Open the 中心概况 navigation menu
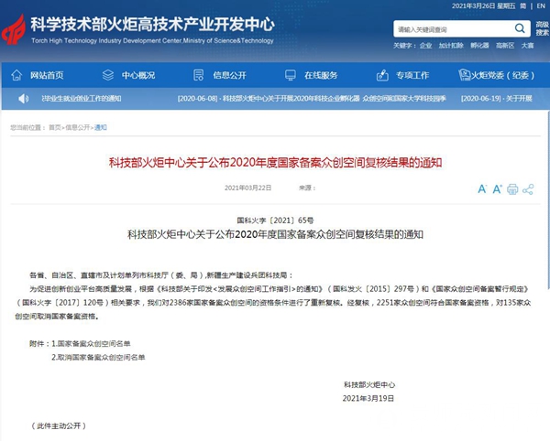 coord(134,74)
